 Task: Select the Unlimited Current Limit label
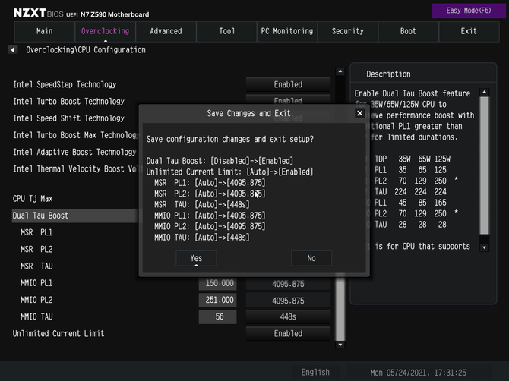tap(58, 334)
